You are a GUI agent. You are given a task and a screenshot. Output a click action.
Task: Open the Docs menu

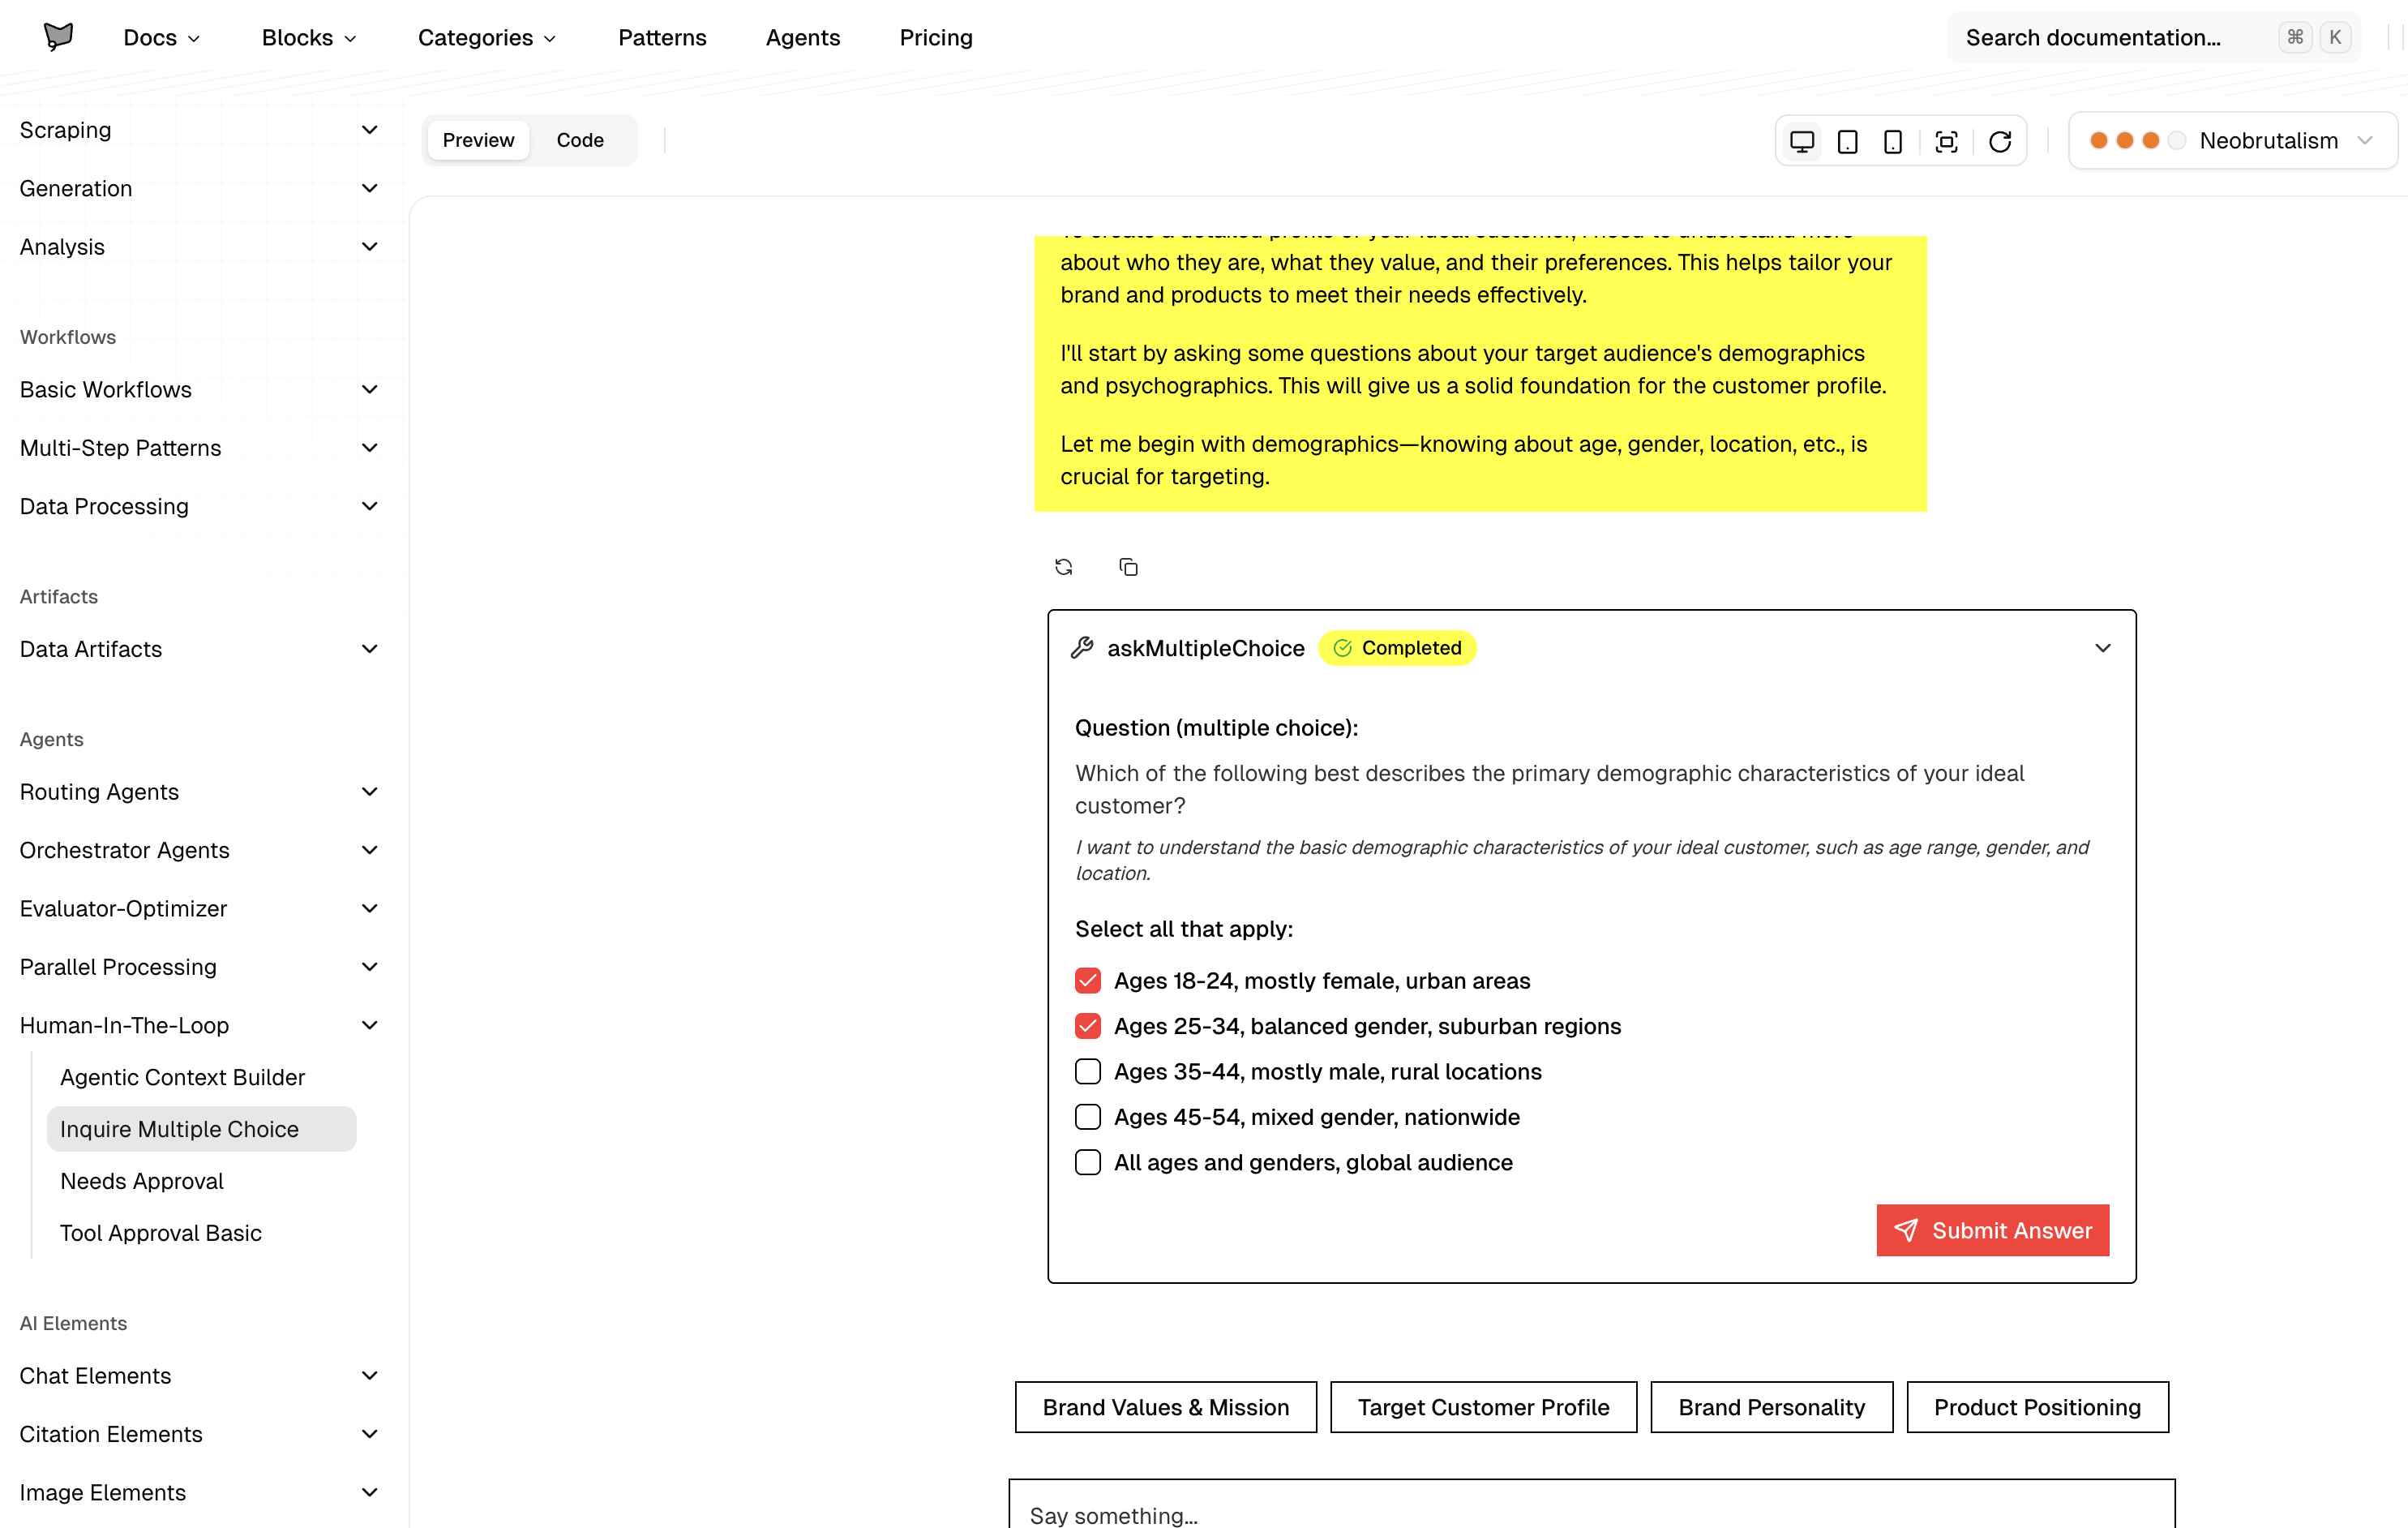click(x=161, y=37)
